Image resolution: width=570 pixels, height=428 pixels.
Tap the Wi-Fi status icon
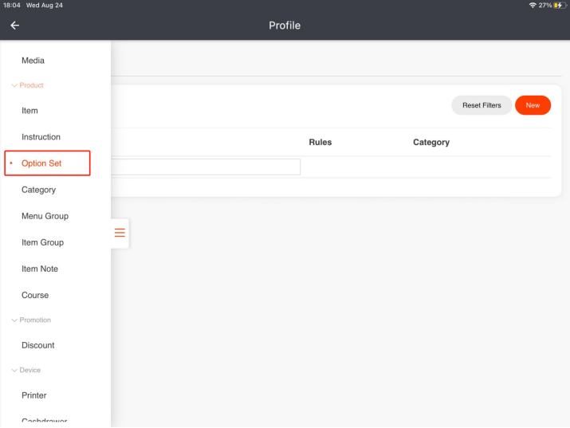tap(533, 6)
